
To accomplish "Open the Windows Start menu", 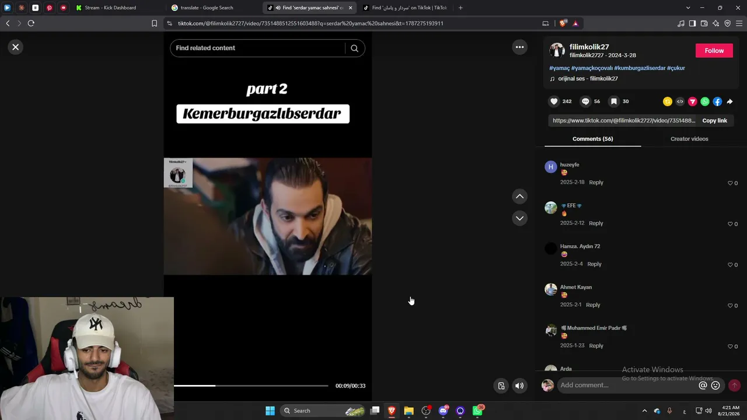I will [270, 411].
